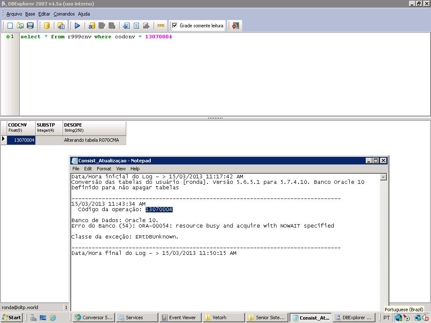This screenshot has width=431, height=323.
Task: Switch to Event Viewer in the taskbar
Action: pos(179,318)
